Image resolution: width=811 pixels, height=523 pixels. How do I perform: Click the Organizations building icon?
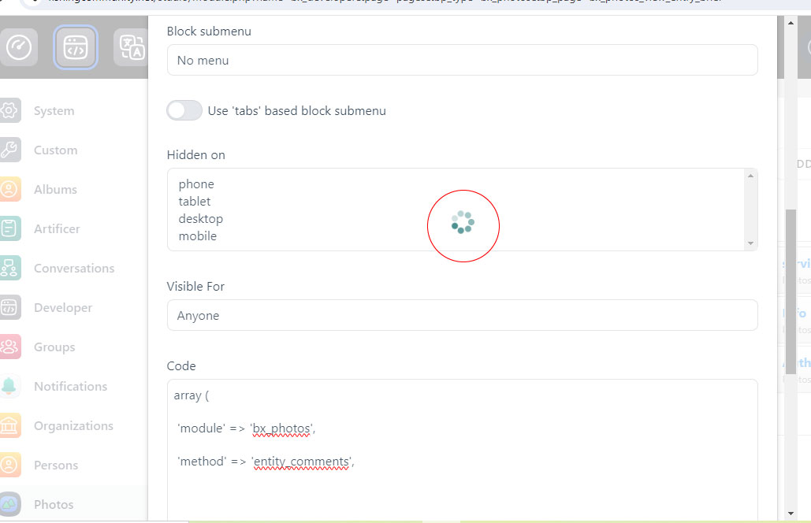(x=9, y=426)
